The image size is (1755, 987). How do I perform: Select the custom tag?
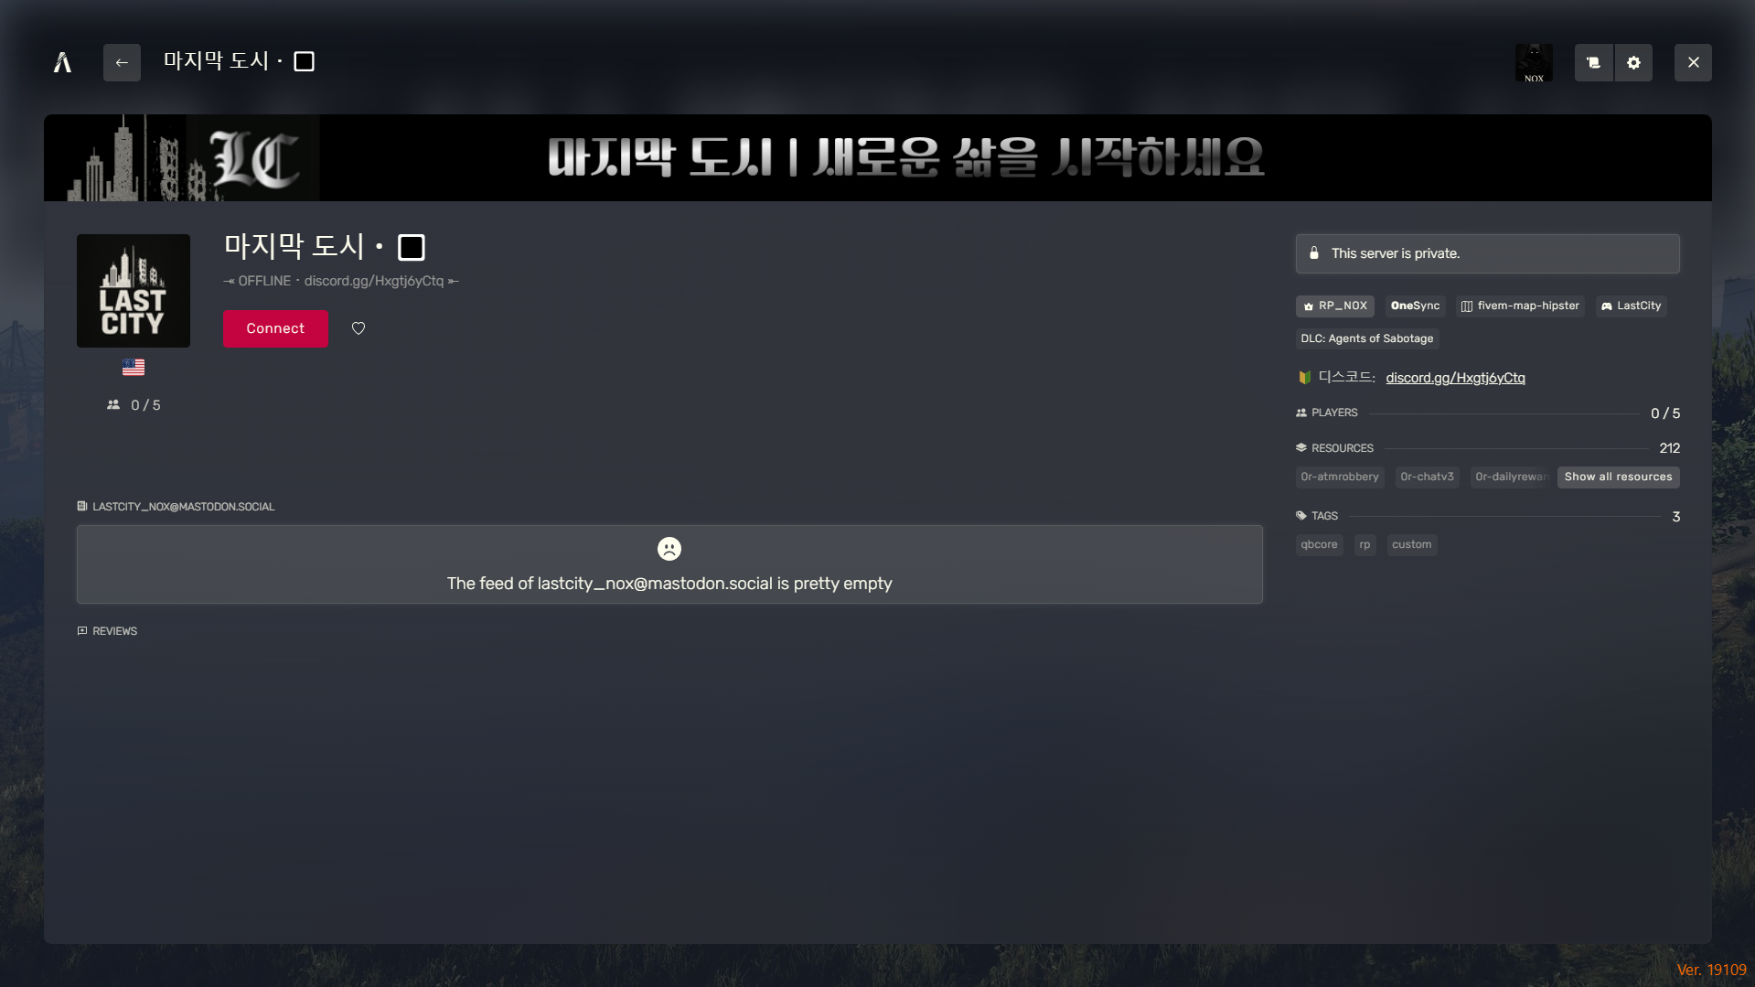(x=1411, y=544)
